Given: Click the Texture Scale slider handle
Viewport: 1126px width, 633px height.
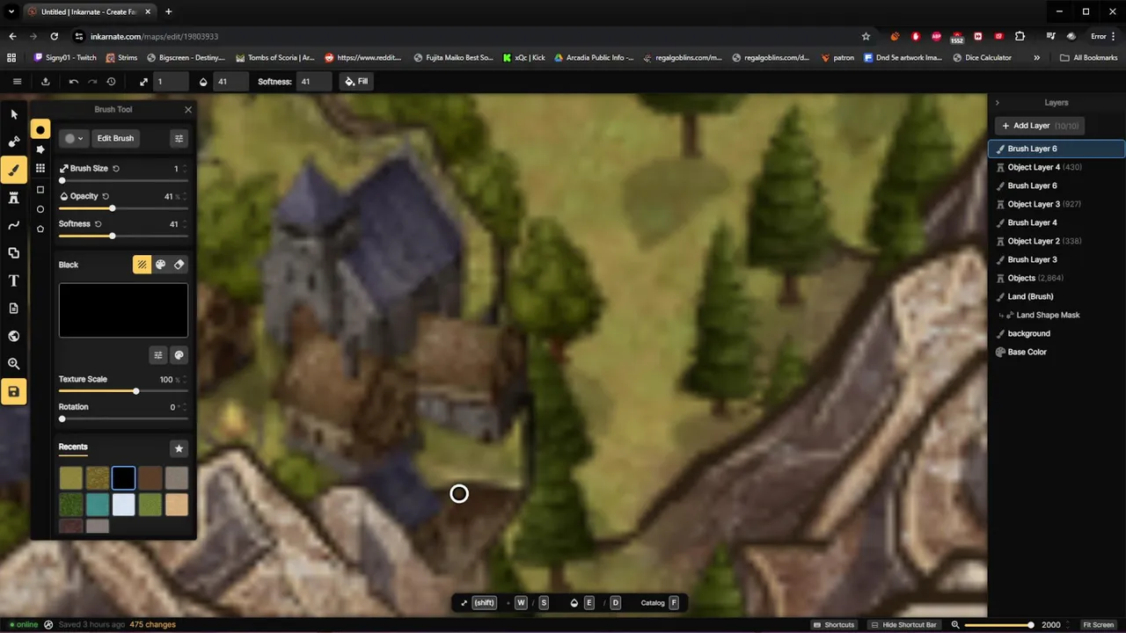Looking at the screenshot, I should click(x=135, y=391).
